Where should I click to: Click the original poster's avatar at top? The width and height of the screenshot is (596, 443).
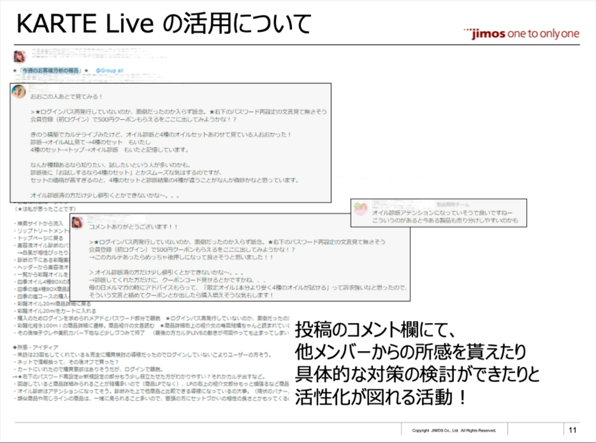pos(19,57)
